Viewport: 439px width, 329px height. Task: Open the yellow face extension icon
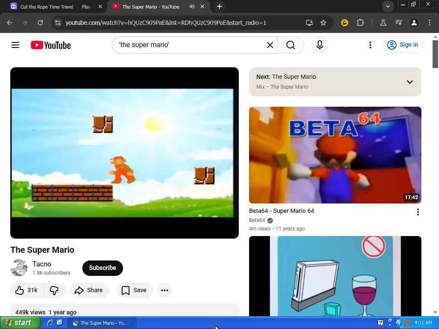pos(345,23)
